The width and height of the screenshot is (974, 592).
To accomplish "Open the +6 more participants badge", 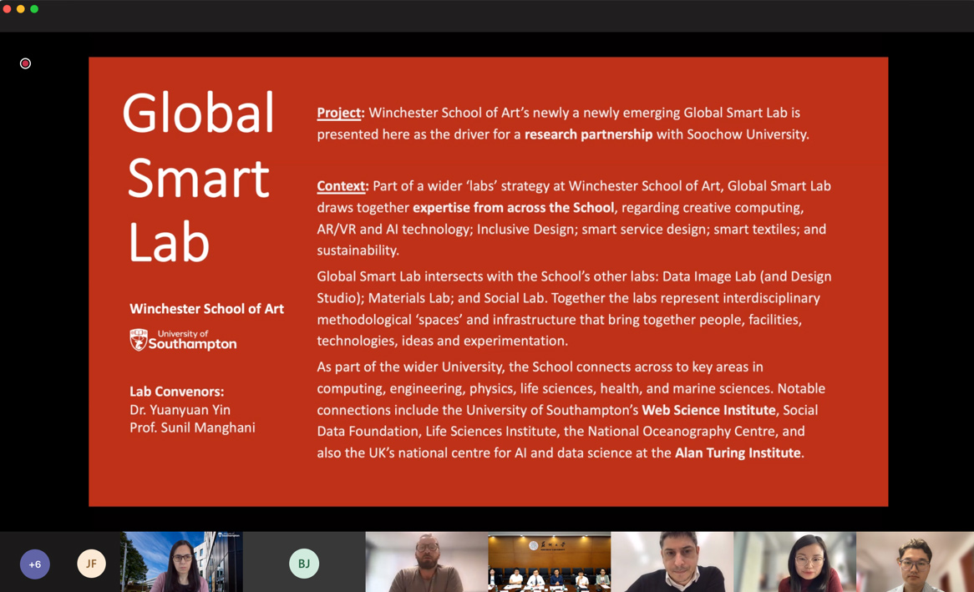I will (35, 564).
